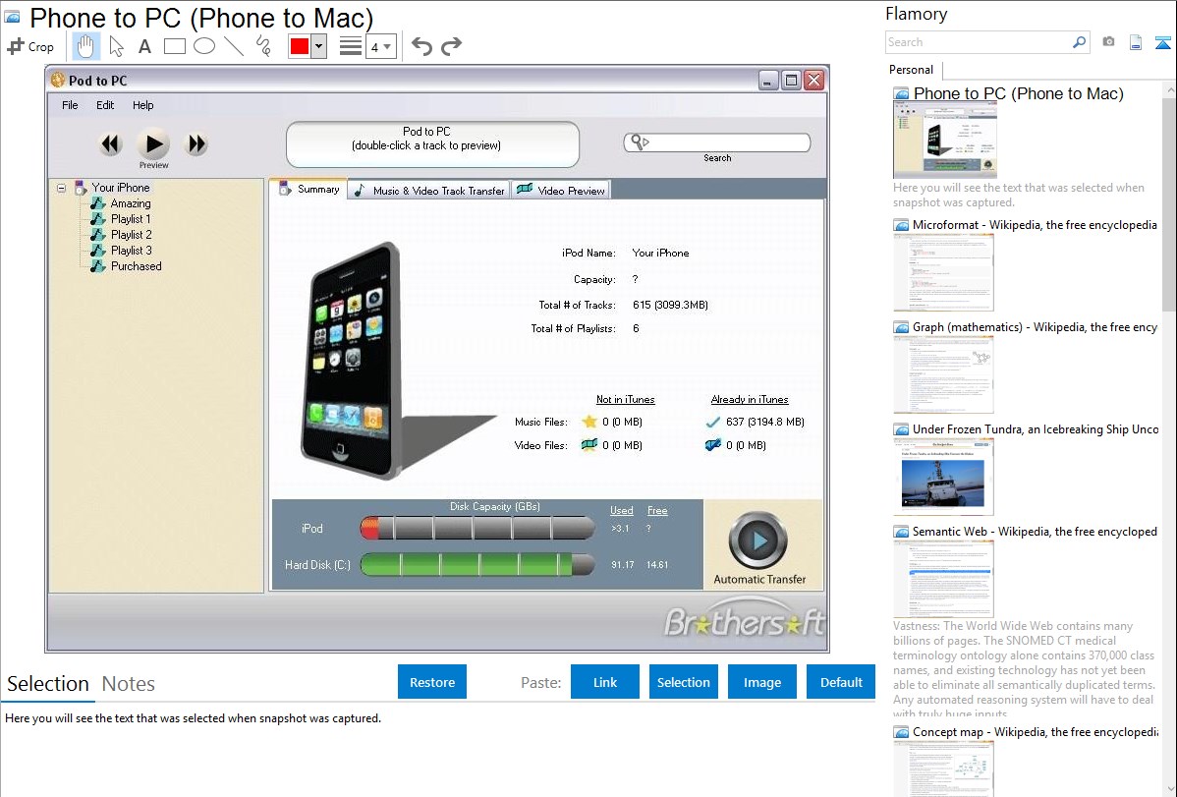Select the Amazing playlist

point(130,203)
